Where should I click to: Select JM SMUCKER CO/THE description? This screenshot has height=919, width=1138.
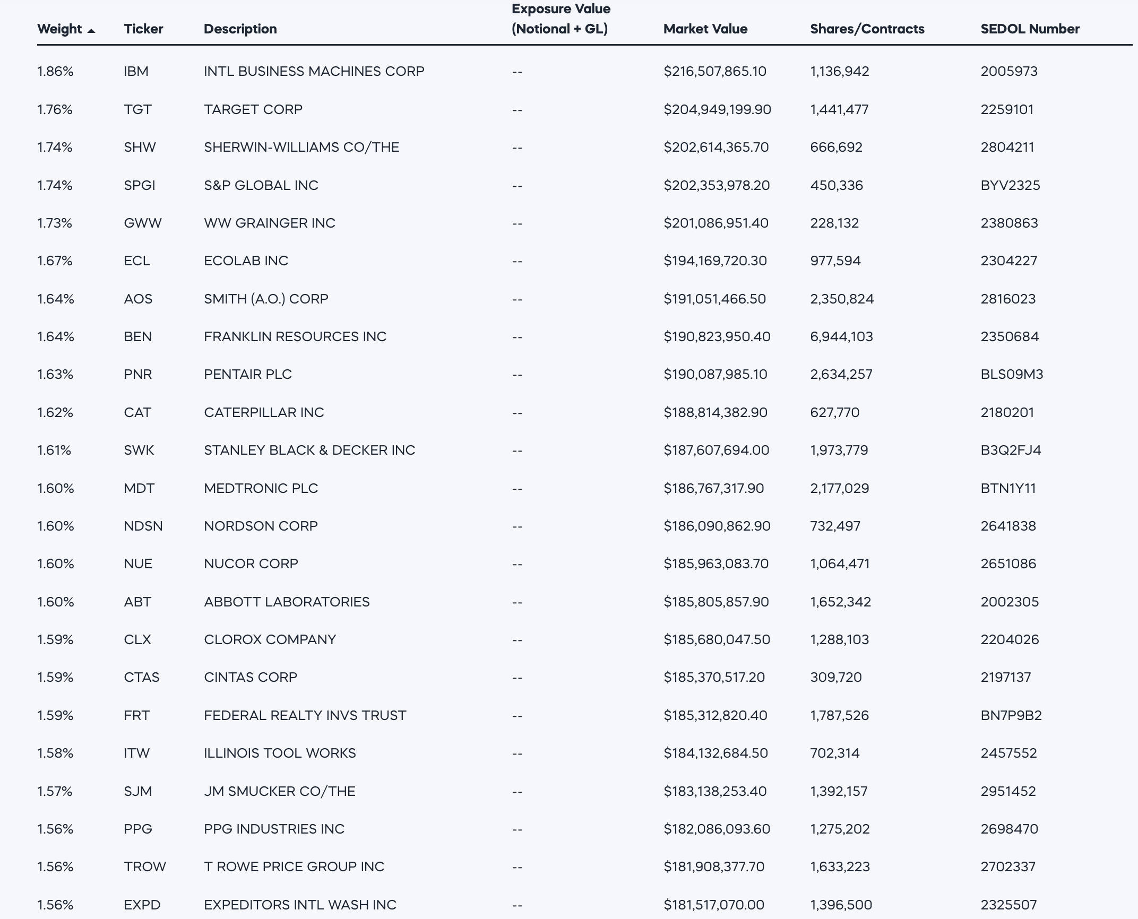click(x=280, y=791)
